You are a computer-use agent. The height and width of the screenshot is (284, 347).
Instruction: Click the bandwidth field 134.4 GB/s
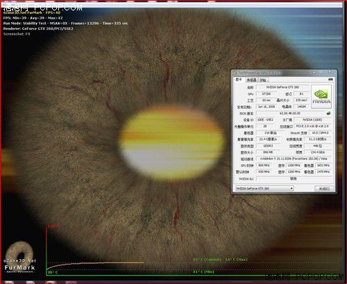[x=318, y=153]
